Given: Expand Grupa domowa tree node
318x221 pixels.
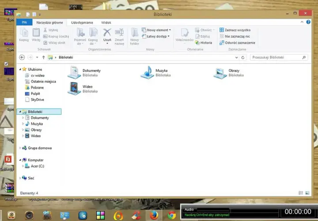Looking at the screenshot, I should [20, 148].
